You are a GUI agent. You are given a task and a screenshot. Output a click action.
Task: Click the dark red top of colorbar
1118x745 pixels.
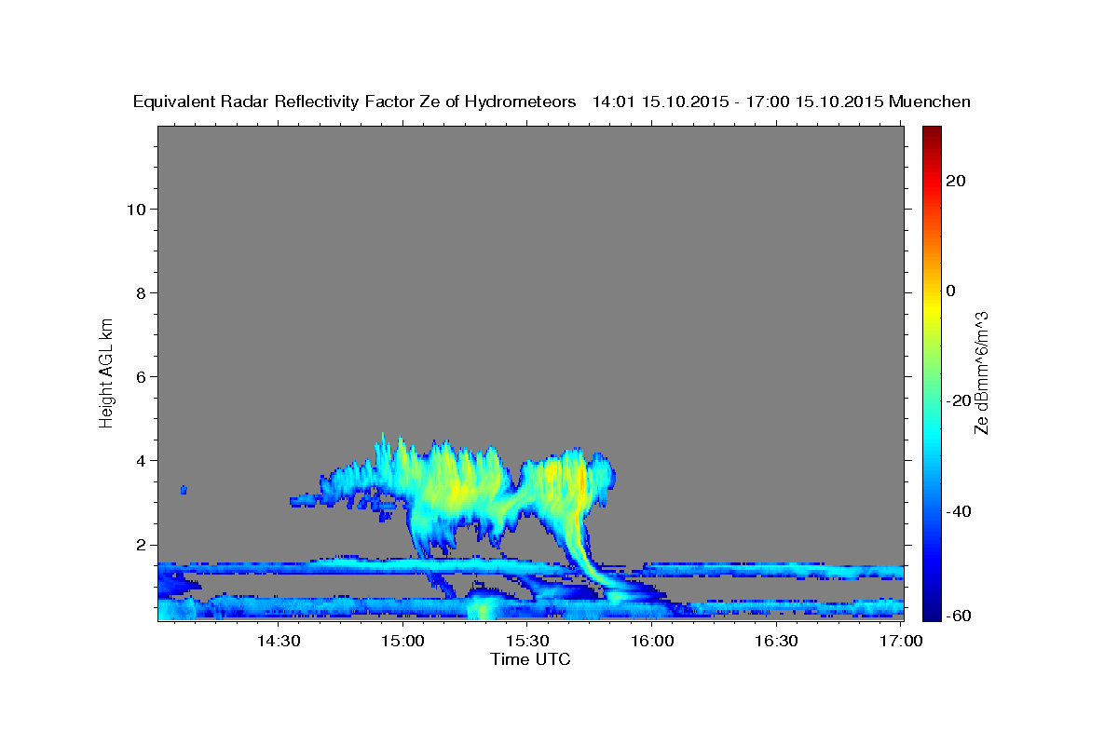pos(931,132)
